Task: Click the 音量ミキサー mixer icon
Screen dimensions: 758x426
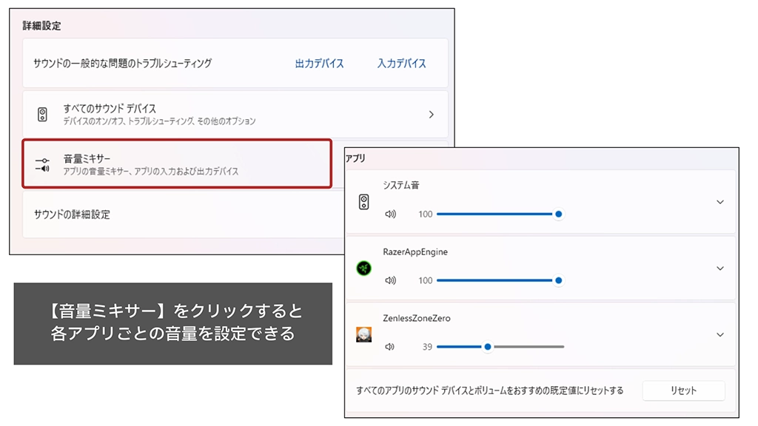Action: [x=42, y=164]
